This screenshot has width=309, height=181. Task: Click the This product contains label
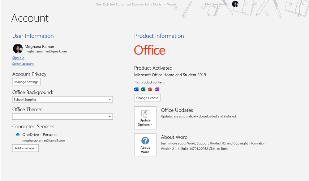[x=150, y=82]
